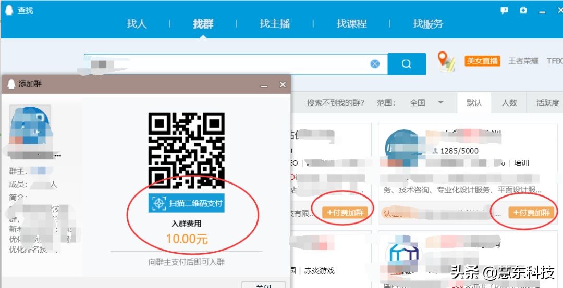Click the payment QR code image
The image size is (563, 288).
coord(186,150)
